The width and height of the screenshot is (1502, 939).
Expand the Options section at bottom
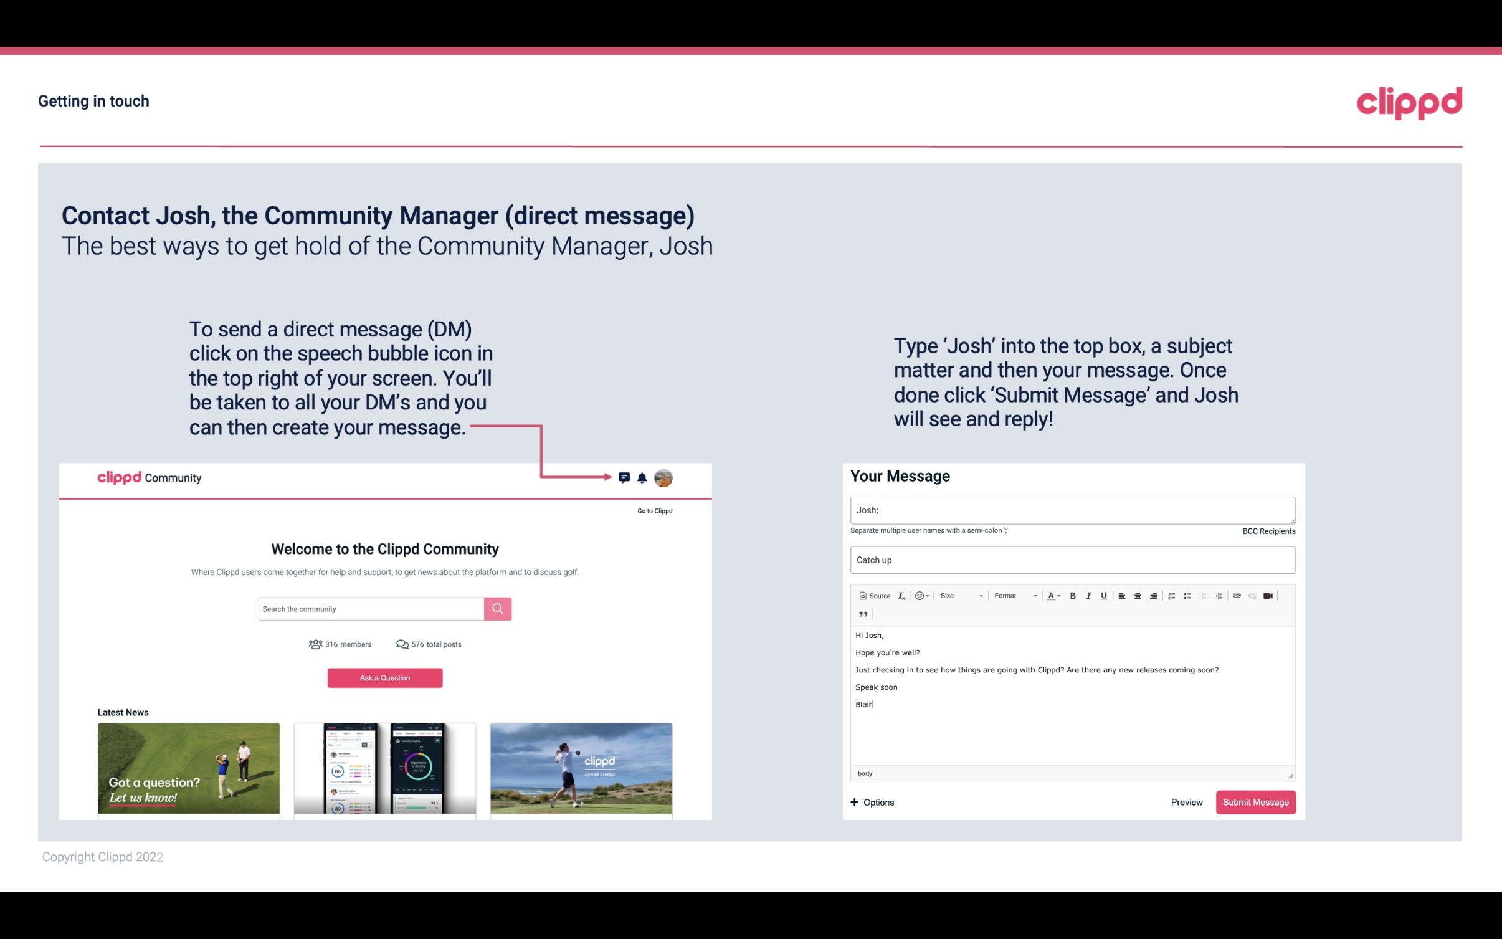tap(872, 802)
